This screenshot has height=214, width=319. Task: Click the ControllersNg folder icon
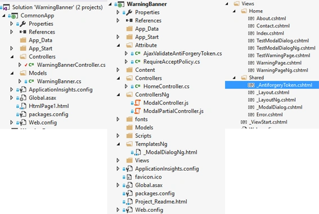129,94
